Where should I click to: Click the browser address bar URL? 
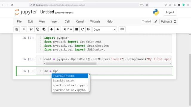click(x=61, y=5)
